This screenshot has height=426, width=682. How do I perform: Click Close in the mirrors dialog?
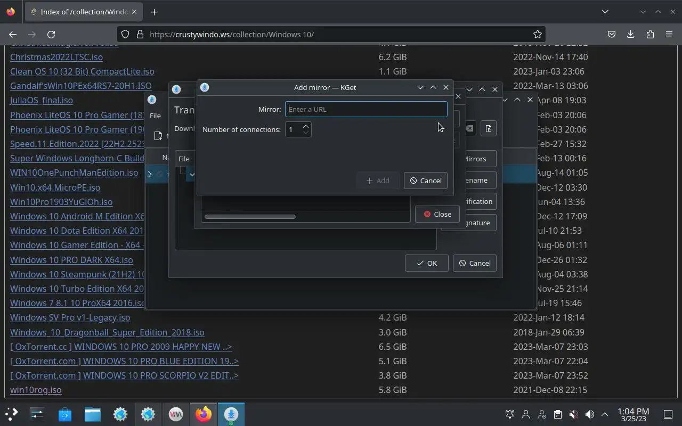(x=437, y=214)
